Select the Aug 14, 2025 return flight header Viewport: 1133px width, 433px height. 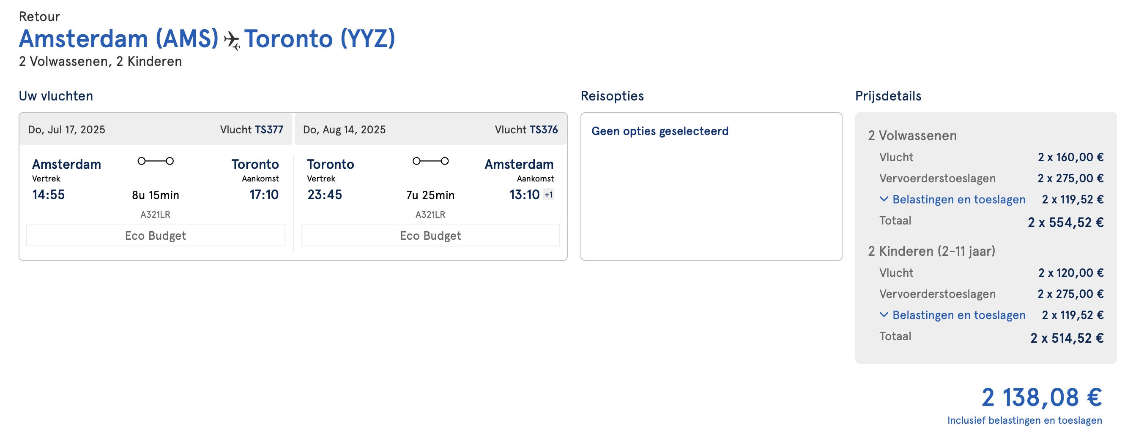coord(344,130)
